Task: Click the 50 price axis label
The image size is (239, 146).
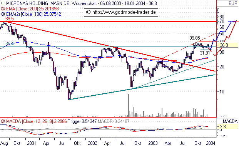Action: [x=222, y=34]
